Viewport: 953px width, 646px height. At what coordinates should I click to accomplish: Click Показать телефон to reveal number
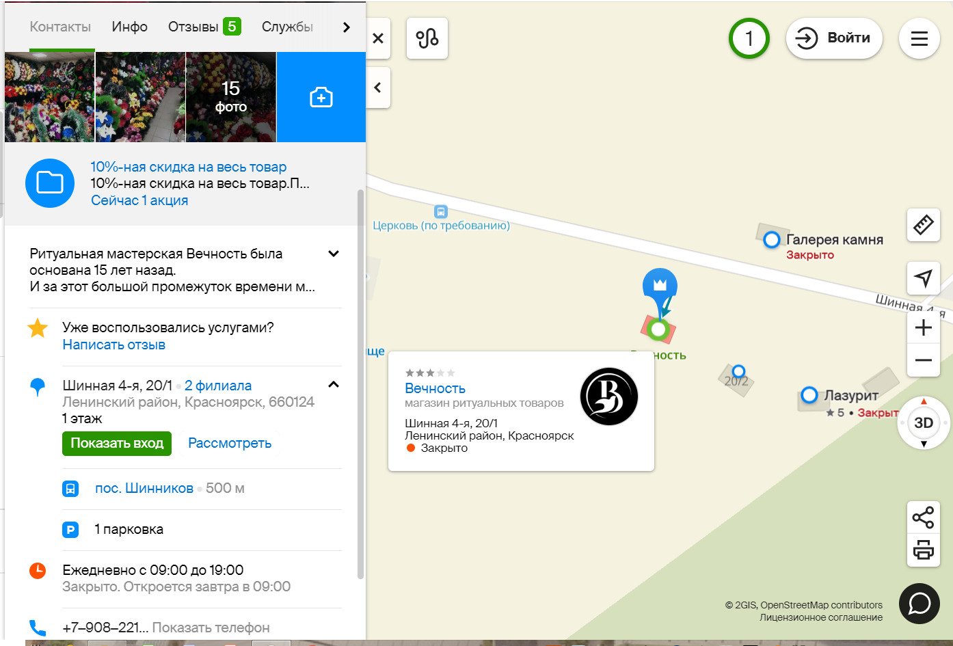(x=211, y=628)
